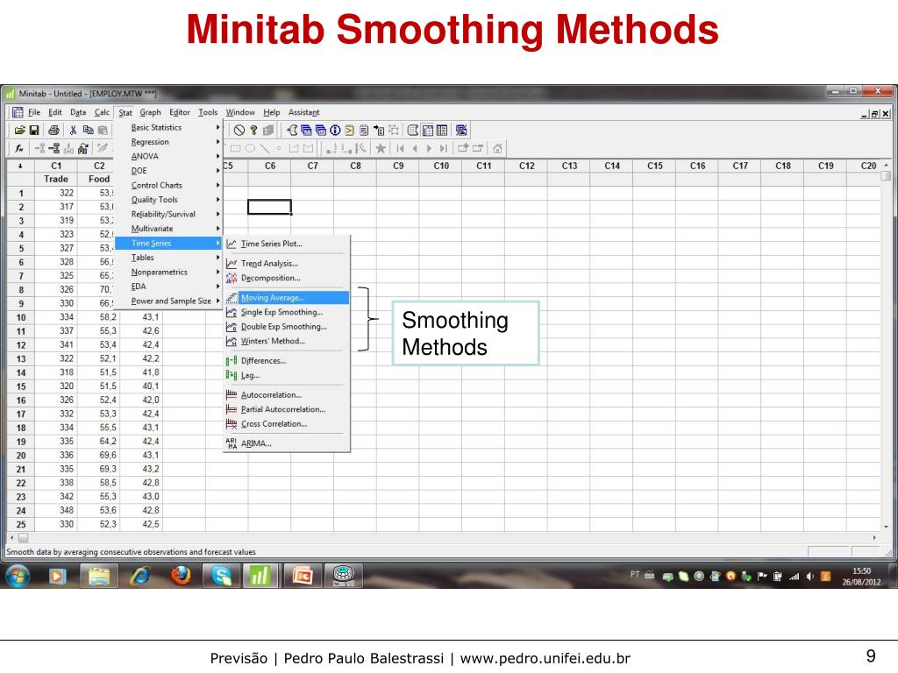The image size is (898, 673).
Task: Click the Decomposition menu icon
Action: coord(231,278)
